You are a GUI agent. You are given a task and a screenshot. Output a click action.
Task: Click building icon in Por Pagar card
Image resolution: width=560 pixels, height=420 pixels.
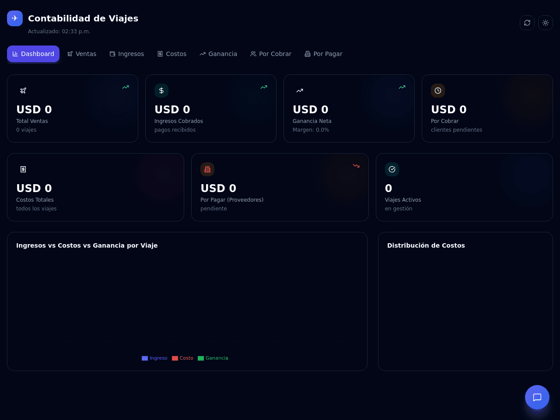pos(207,169)
